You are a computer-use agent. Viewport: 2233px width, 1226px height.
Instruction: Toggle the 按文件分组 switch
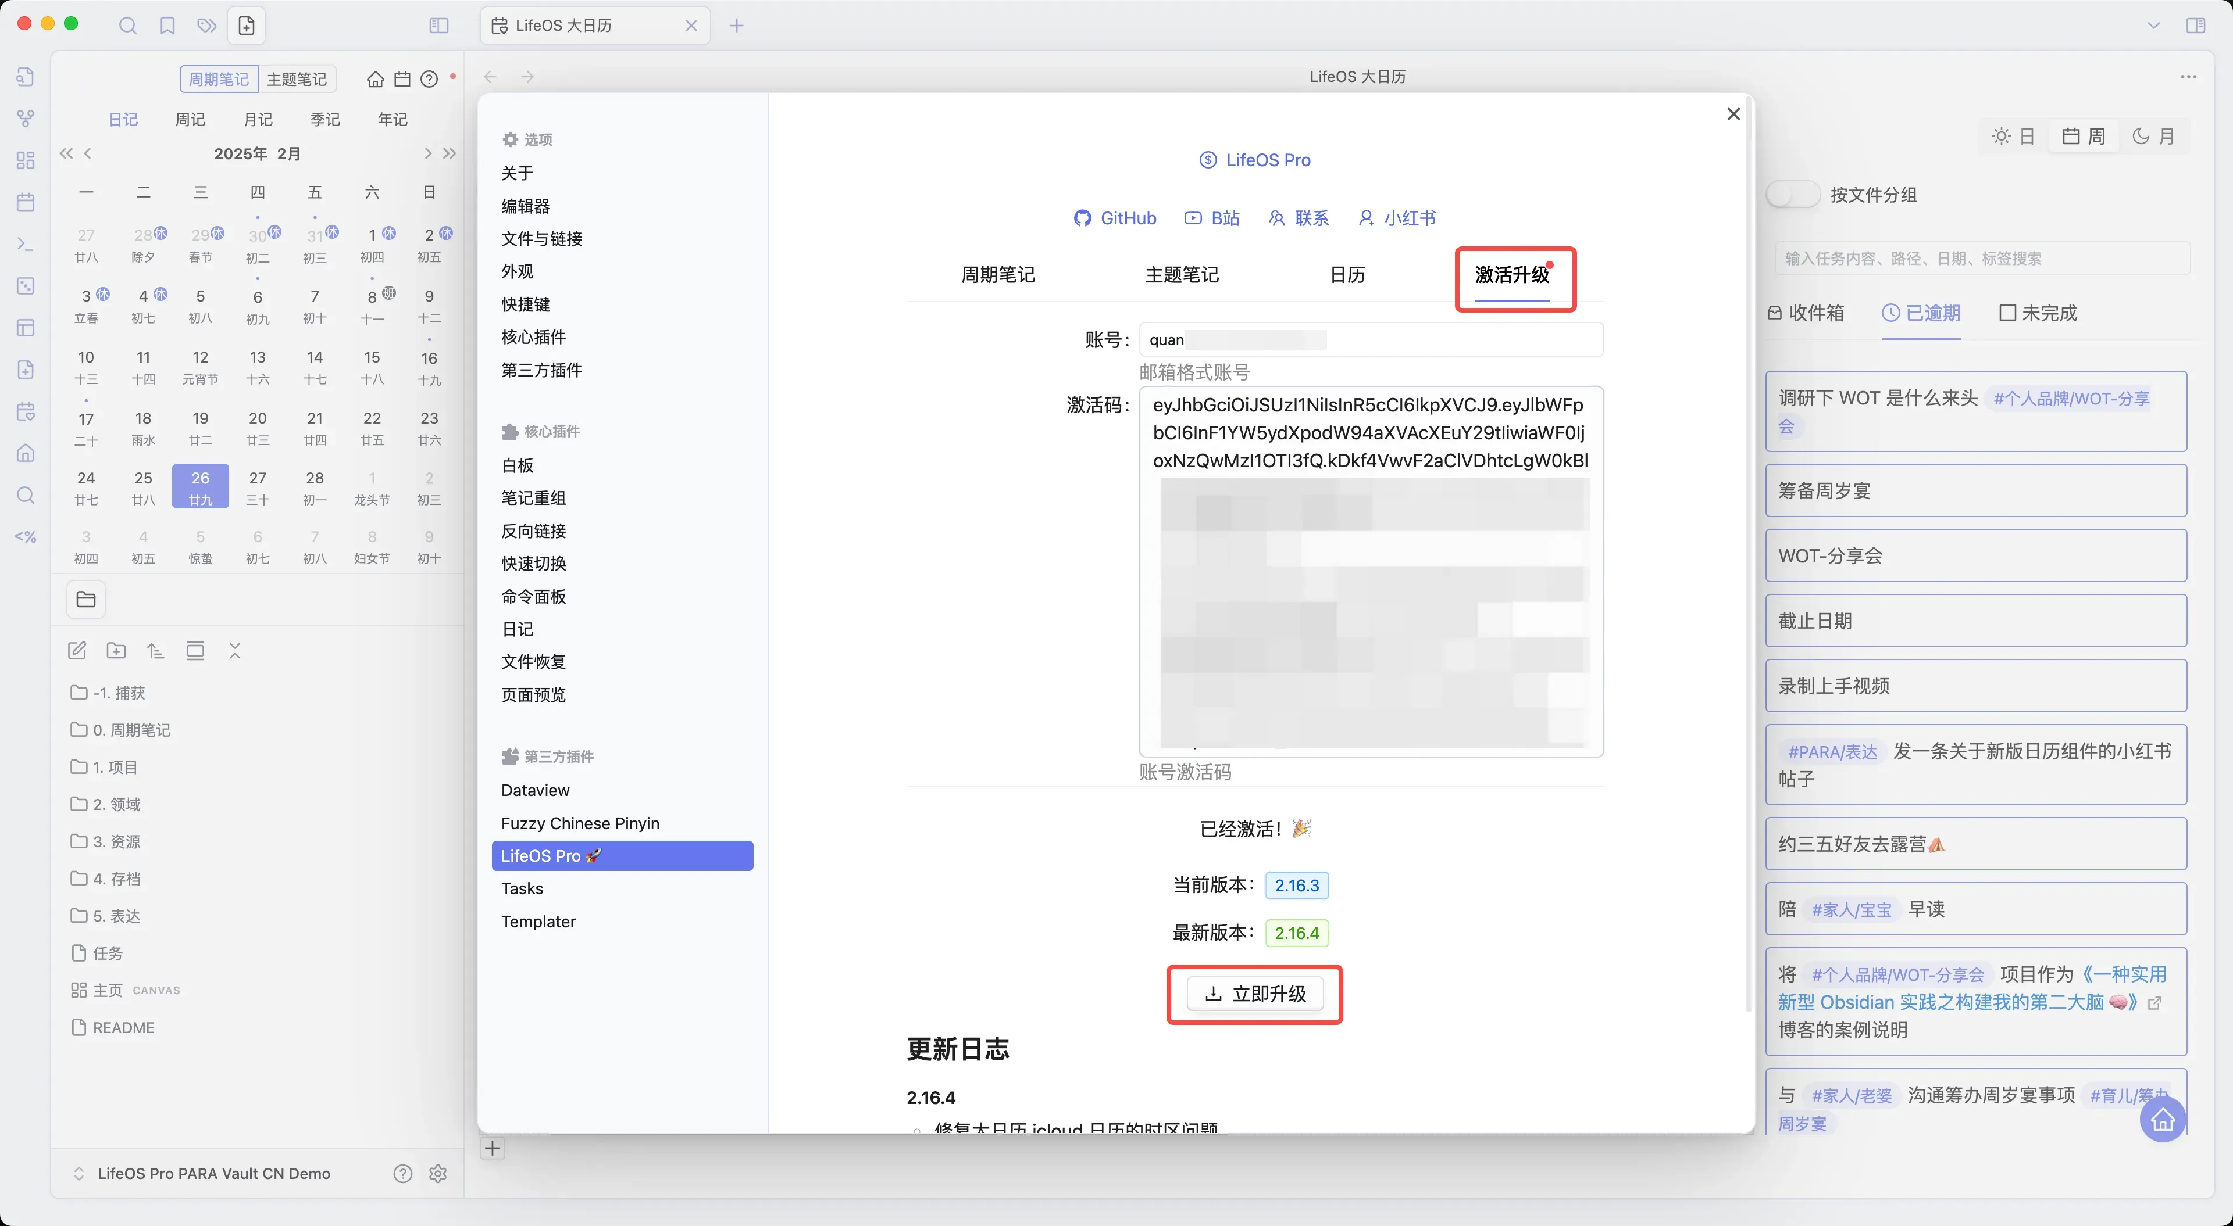click(x=1793, y=194)
